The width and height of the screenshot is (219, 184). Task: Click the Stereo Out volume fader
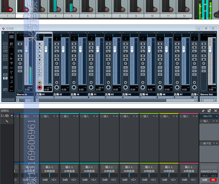click(210, 49)
